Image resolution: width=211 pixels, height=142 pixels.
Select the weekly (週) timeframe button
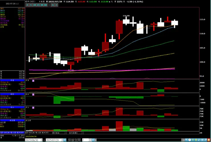(53, 5)
